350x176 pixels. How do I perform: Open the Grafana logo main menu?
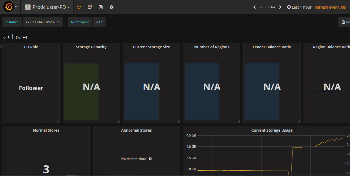9,7
